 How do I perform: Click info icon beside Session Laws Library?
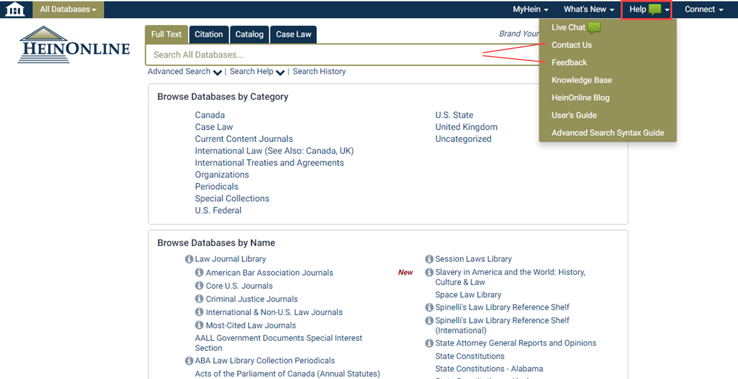click(429, 259)
